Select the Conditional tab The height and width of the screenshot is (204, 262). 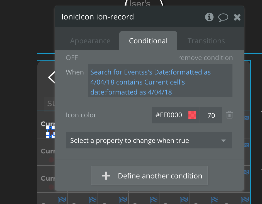[x=148, y=41]
